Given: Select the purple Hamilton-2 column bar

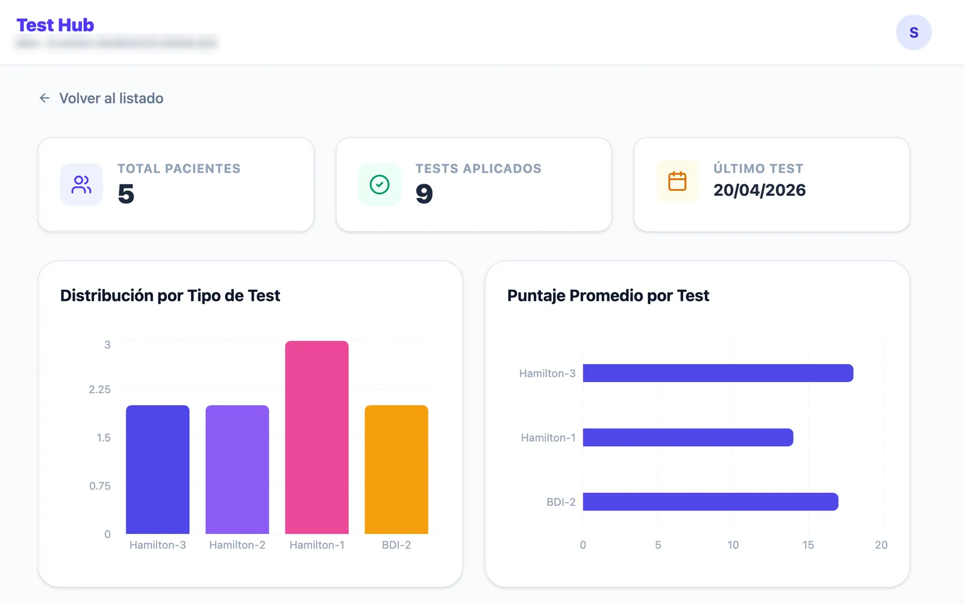Looking at the screenshot, I should pos(237,470).
